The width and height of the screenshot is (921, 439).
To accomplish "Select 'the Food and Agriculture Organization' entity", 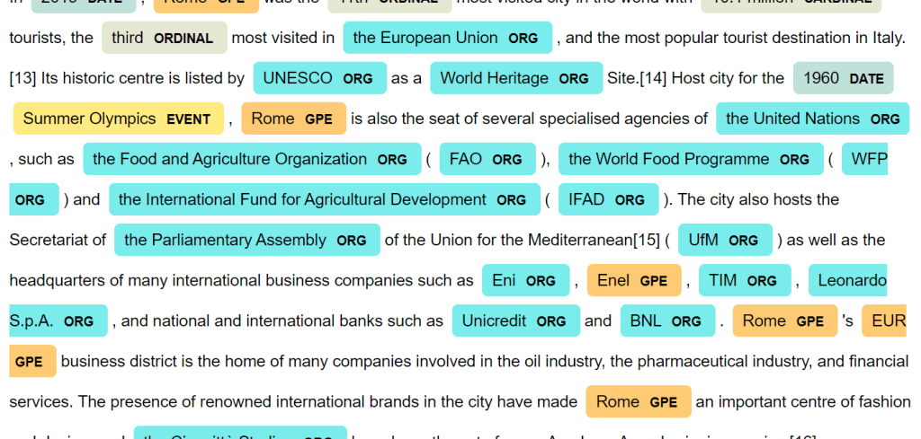I will point(251,159).
